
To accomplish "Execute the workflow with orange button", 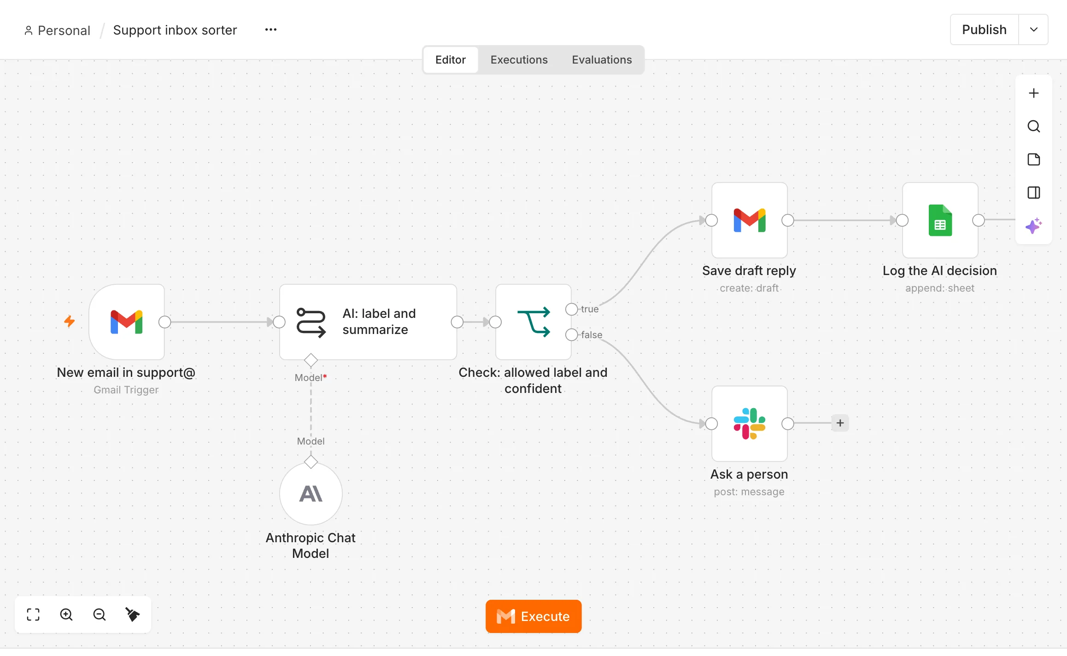I will point(533,616).
